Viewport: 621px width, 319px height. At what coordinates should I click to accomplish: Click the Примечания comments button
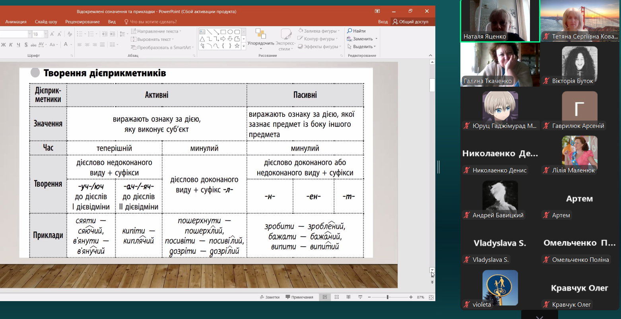click(299, 297)
